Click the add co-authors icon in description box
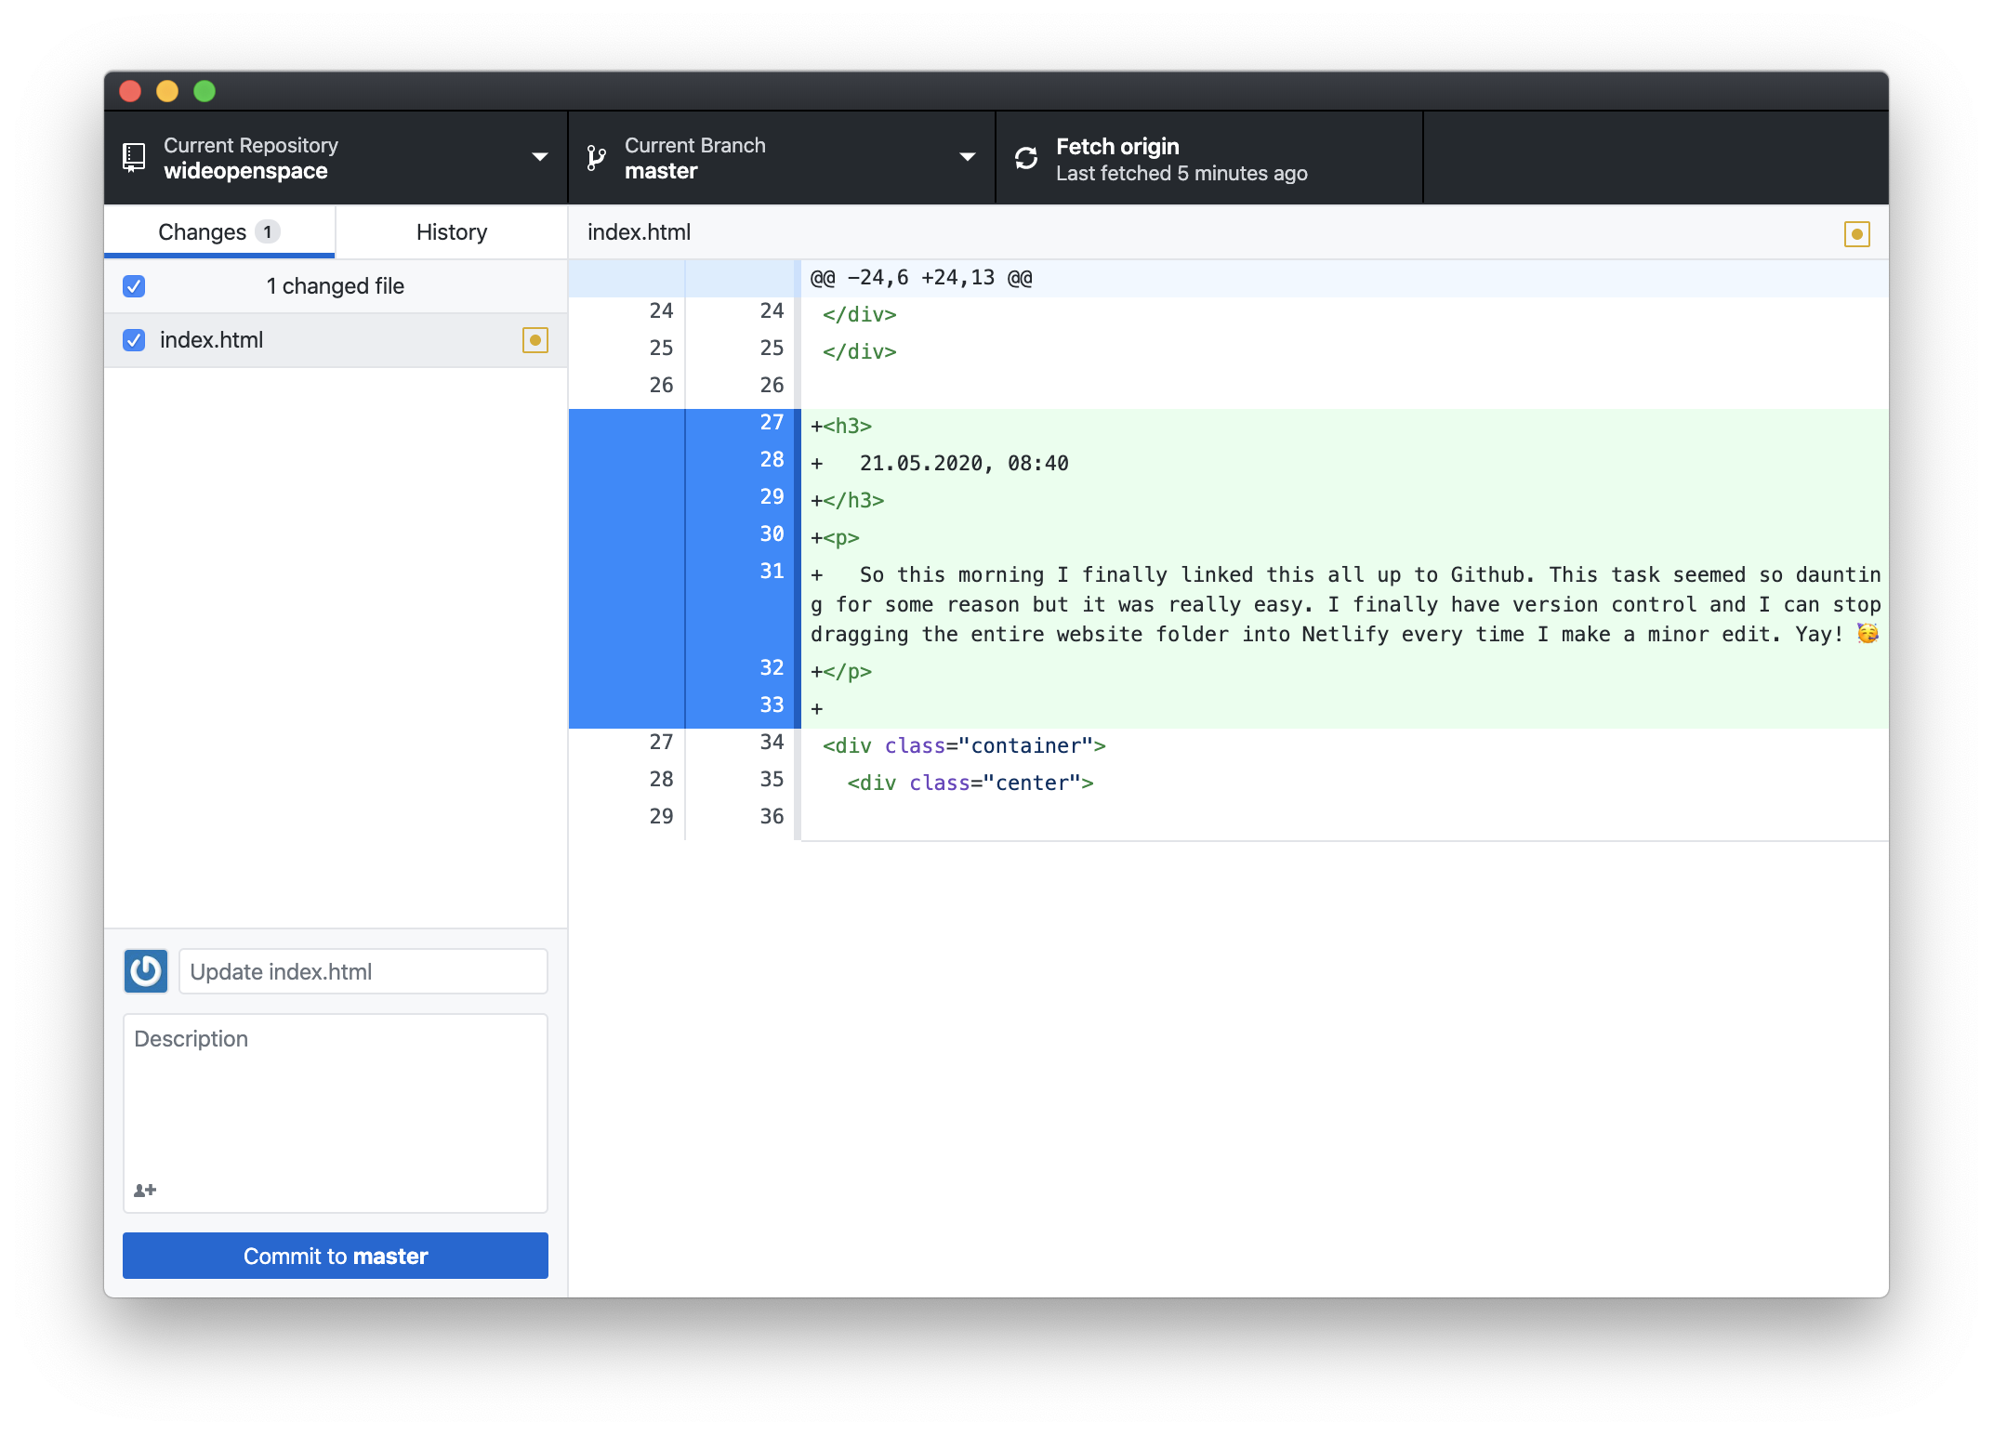The image size is (1993, 1435). click(145, 1190)
